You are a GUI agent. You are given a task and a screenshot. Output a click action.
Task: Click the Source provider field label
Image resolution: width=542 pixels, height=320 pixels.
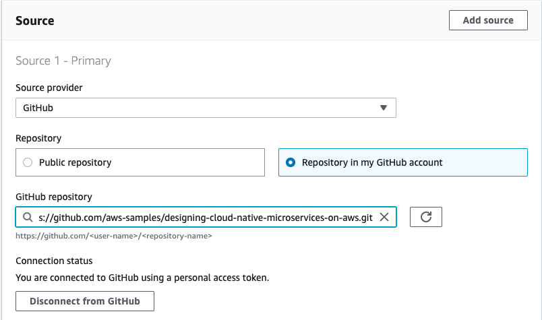click(x=49, y=88)
